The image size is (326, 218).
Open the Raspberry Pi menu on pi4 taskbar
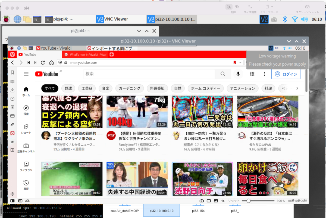(x=6, y=19)
